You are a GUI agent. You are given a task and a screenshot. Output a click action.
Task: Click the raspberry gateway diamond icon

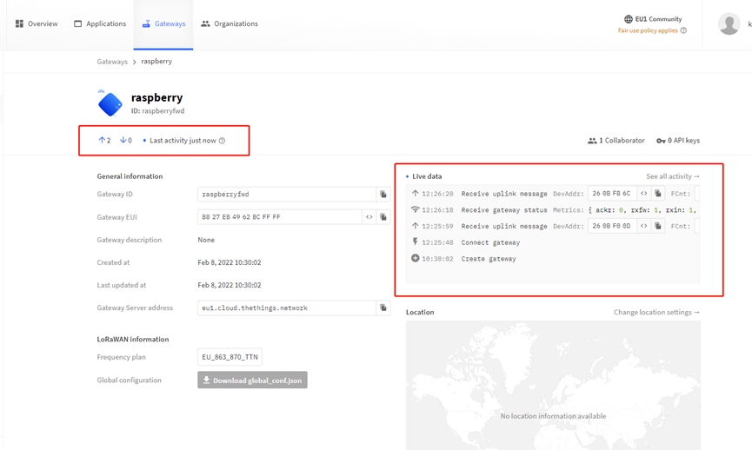(110, 103)
